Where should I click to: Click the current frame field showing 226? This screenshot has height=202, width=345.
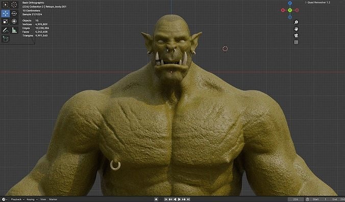click(x=295, y=199)
